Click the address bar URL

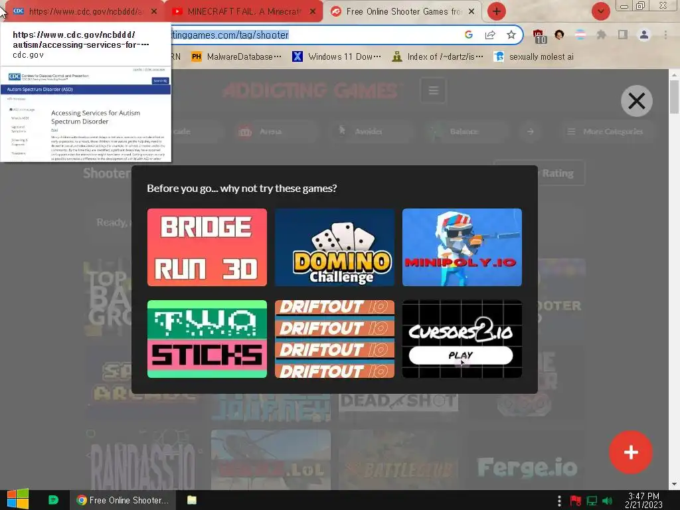pos(230,35)
